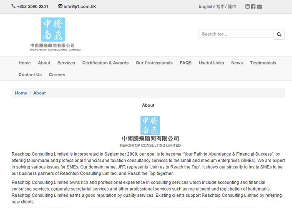Click the Home breadcrumb link
292x208 pixels.
[21, 93]
